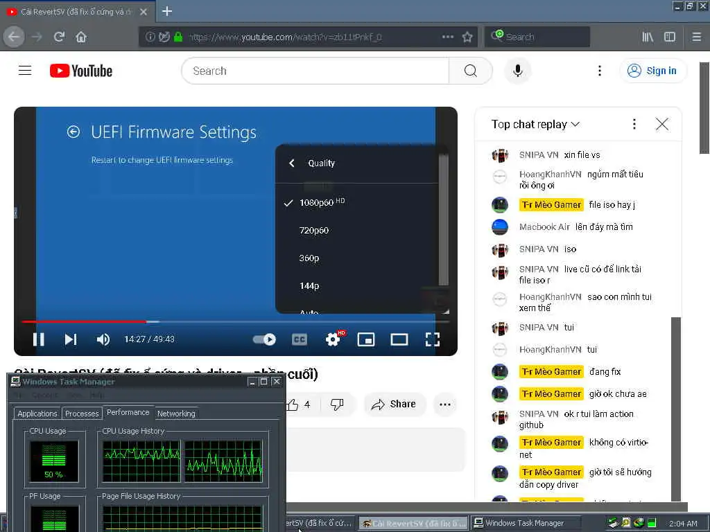Bookmark this page with star icon
710x532 pixels.
click(467, 37)
